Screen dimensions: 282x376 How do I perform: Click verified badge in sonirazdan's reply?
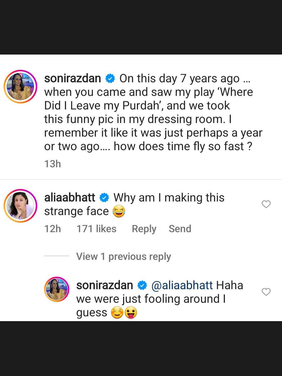click(143, 285)
